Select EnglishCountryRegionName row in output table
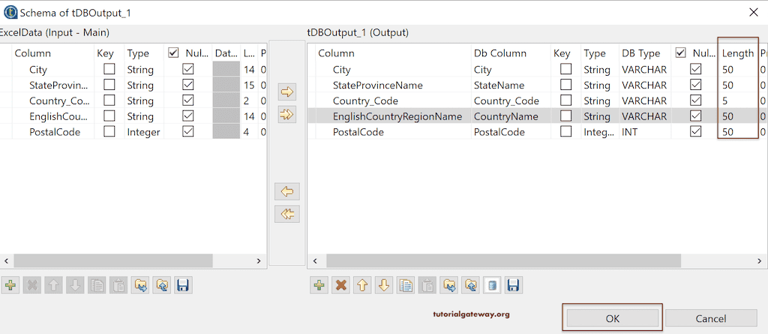Image resolution: width=768 pixels, height=334 pixels. pos(537,117)
